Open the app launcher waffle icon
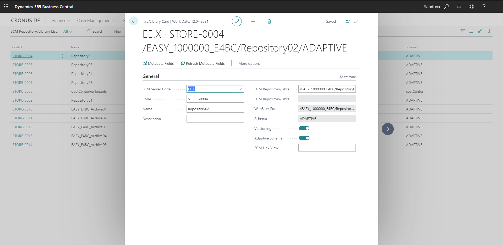The height and width of the screenshot is (245, 503). (6, 7)
